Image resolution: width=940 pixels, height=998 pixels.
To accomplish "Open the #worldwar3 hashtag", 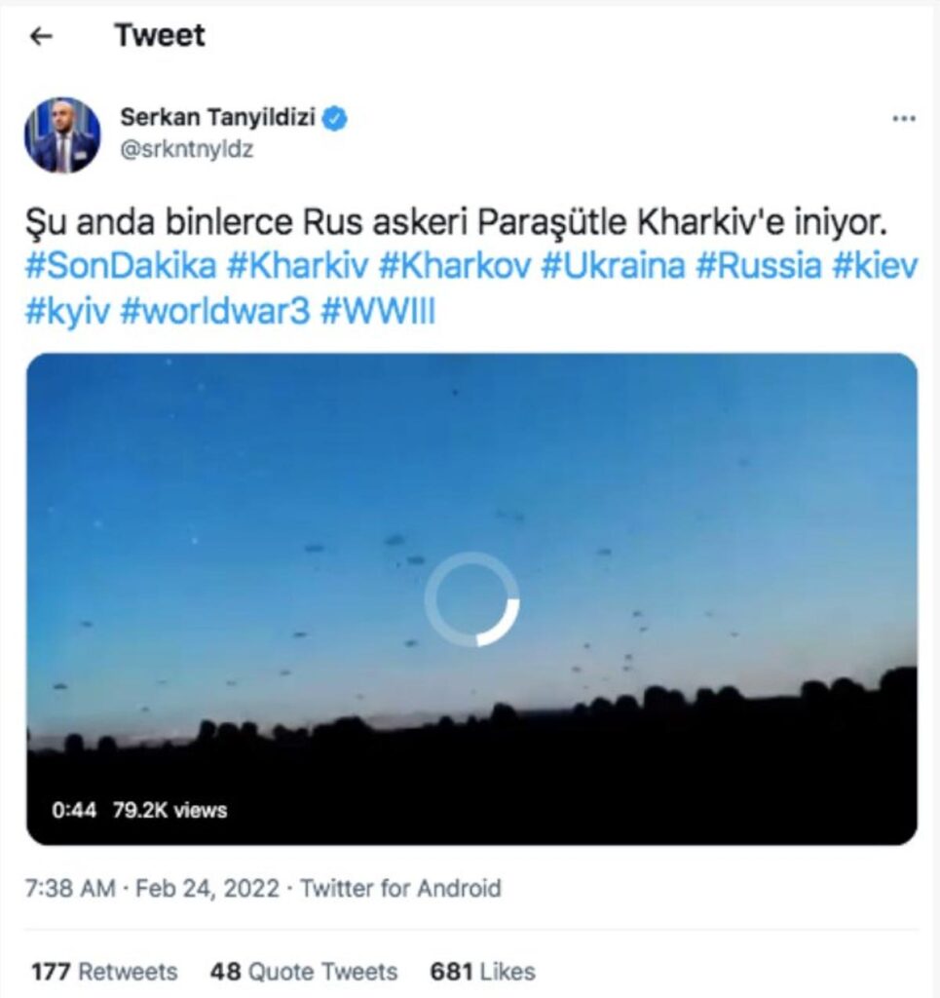I will coord(215,312).
